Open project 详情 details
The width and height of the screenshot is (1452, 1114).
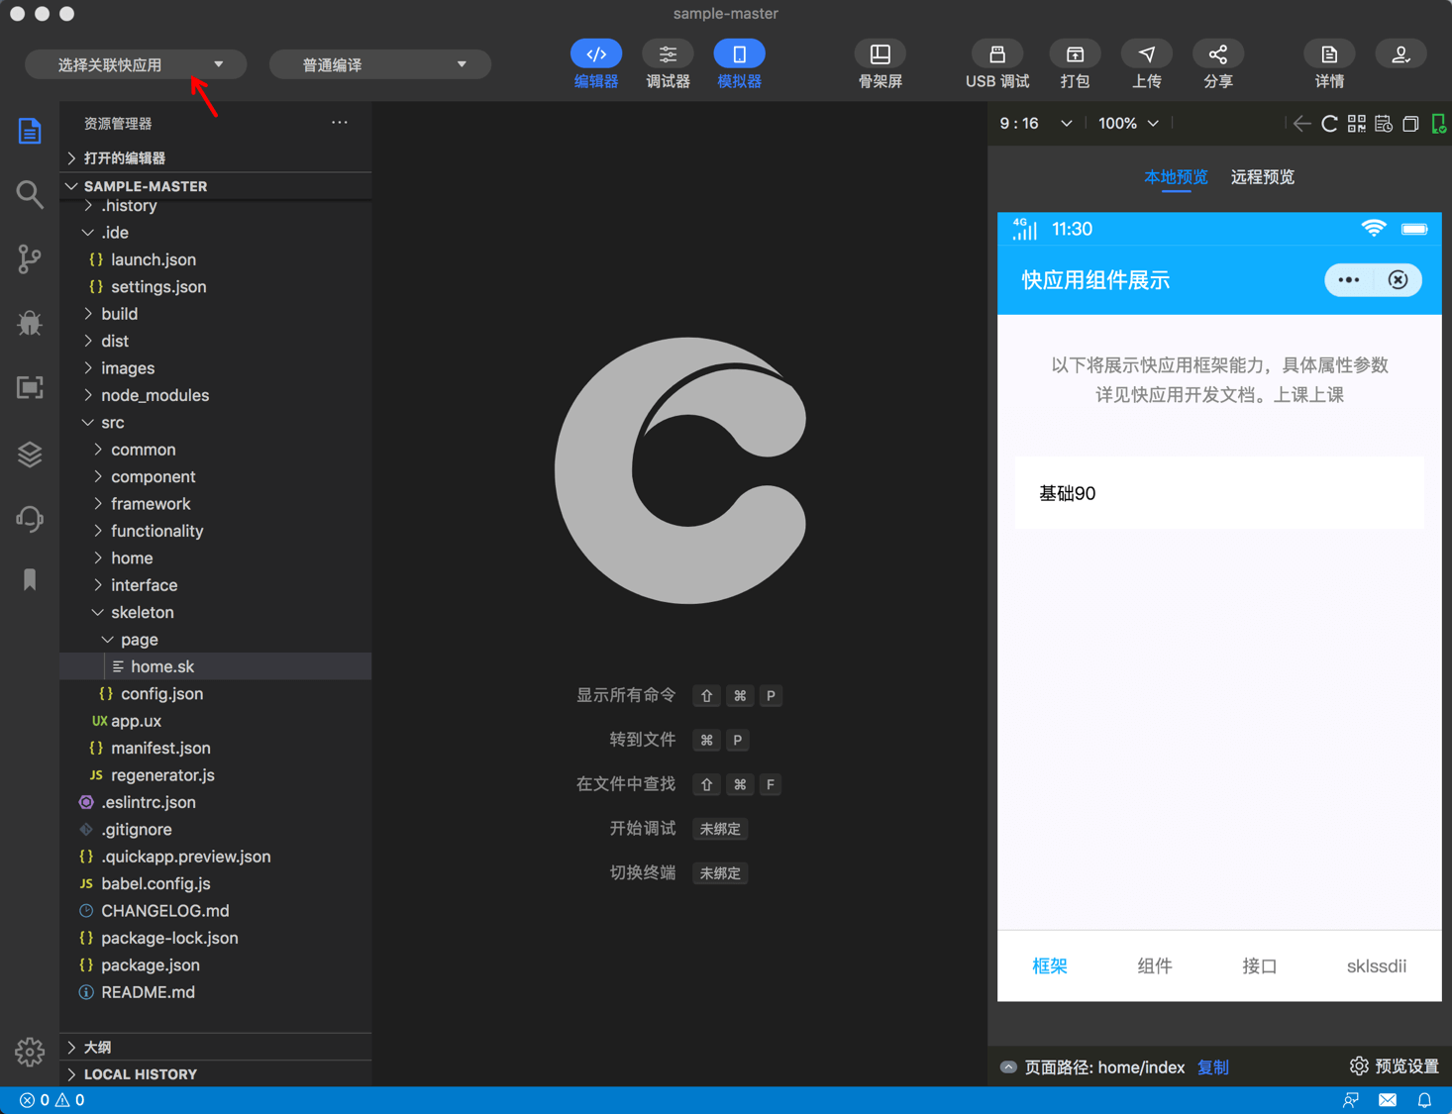click(1328, 64)
